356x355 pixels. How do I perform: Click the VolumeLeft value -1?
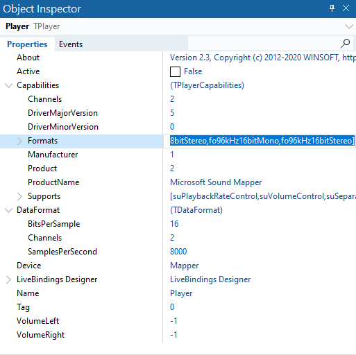[173, 321]
